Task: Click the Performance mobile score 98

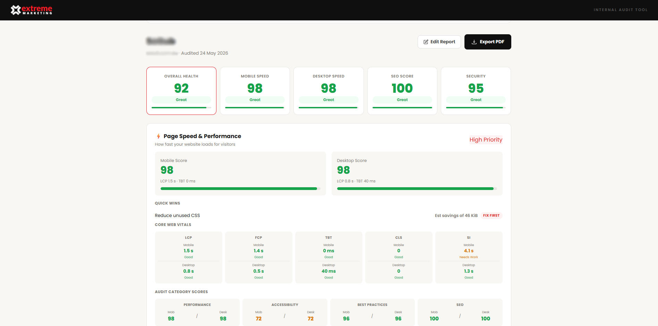Action: pos(171,319)
